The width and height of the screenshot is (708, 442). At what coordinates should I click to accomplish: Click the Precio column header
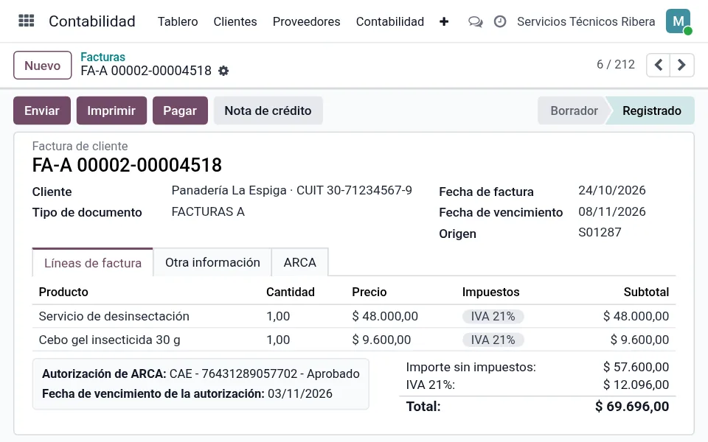(369, 292)
